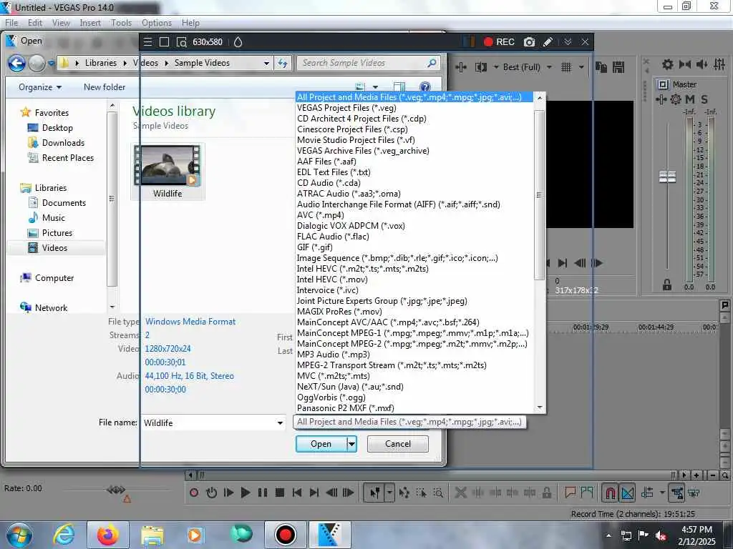
Task: Click the timeline Record button
Action: click(194, 493)
